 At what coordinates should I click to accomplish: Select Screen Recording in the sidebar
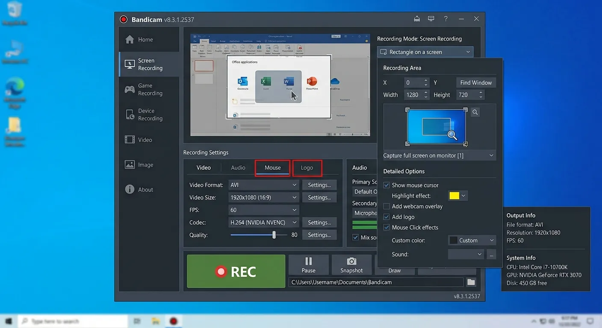[x=149, y=64]
